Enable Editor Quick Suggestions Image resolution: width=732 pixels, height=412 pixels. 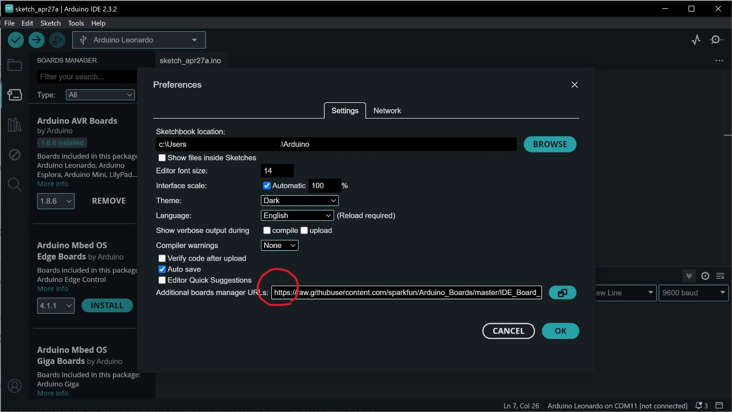point(162,280)
